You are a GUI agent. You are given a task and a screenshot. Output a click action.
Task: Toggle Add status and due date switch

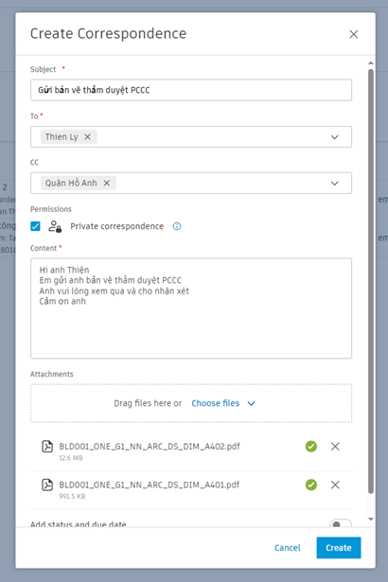click(x=341, y=523)
